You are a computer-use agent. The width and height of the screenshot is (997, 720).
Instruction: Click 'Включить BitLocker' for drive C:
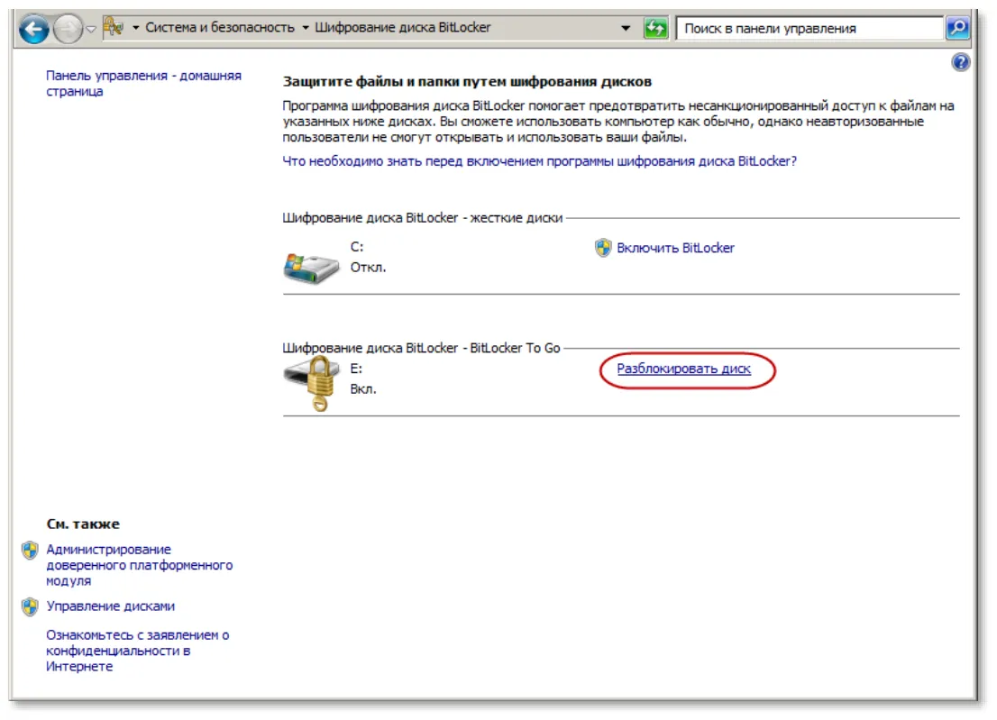tap(675, 248)
